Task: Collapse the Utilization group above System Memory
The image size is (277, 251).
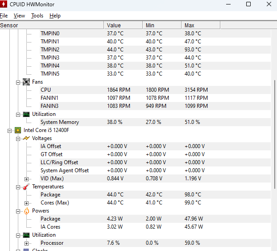Action: pos(18,115)
